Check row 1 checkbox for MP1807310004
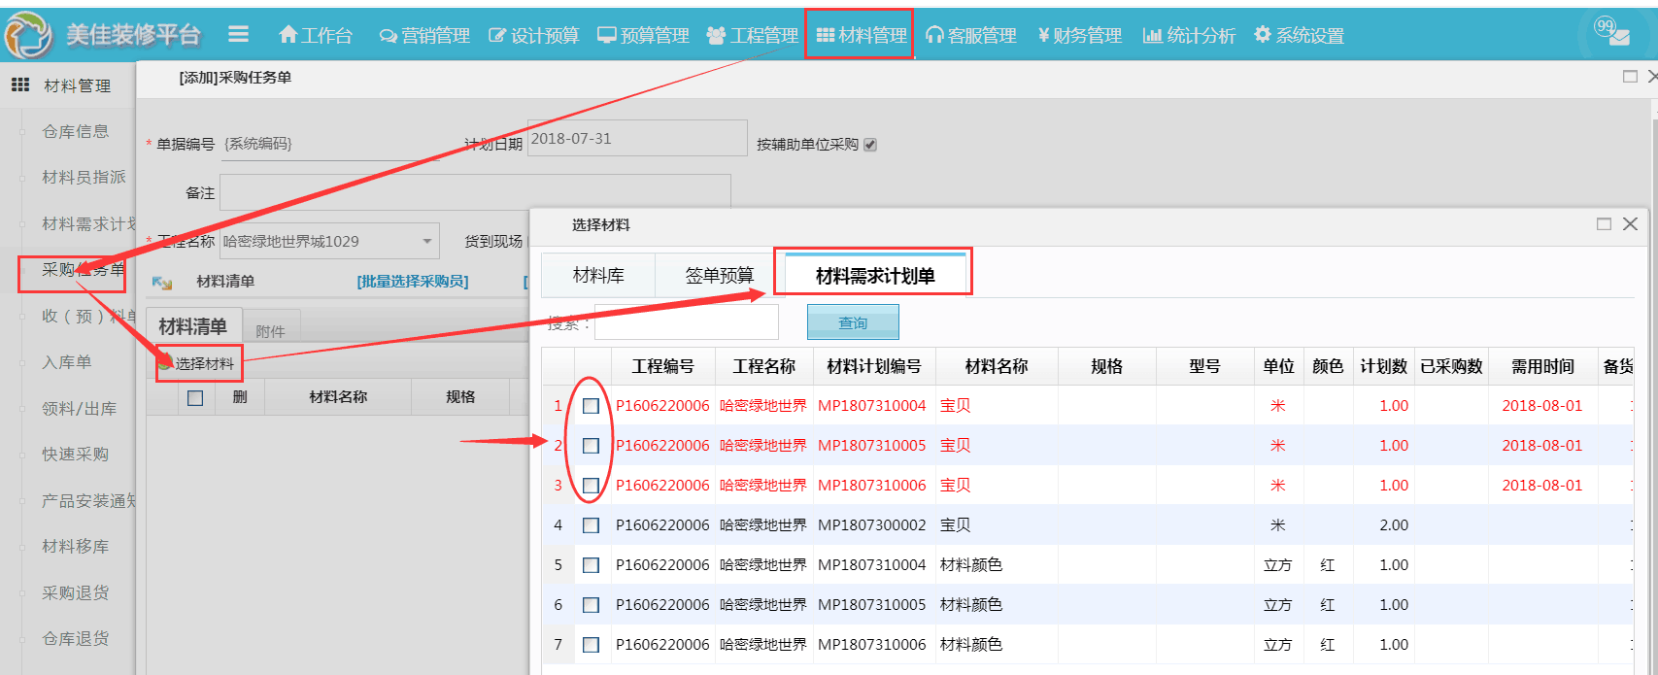Image resolution: width=1658 pixels, height=675 pixels. point(591,406)
